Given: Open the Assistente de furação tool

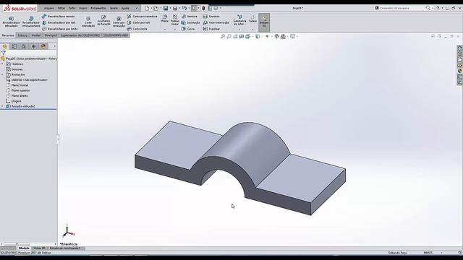Looking at the screenshot, I should [103, 21].
